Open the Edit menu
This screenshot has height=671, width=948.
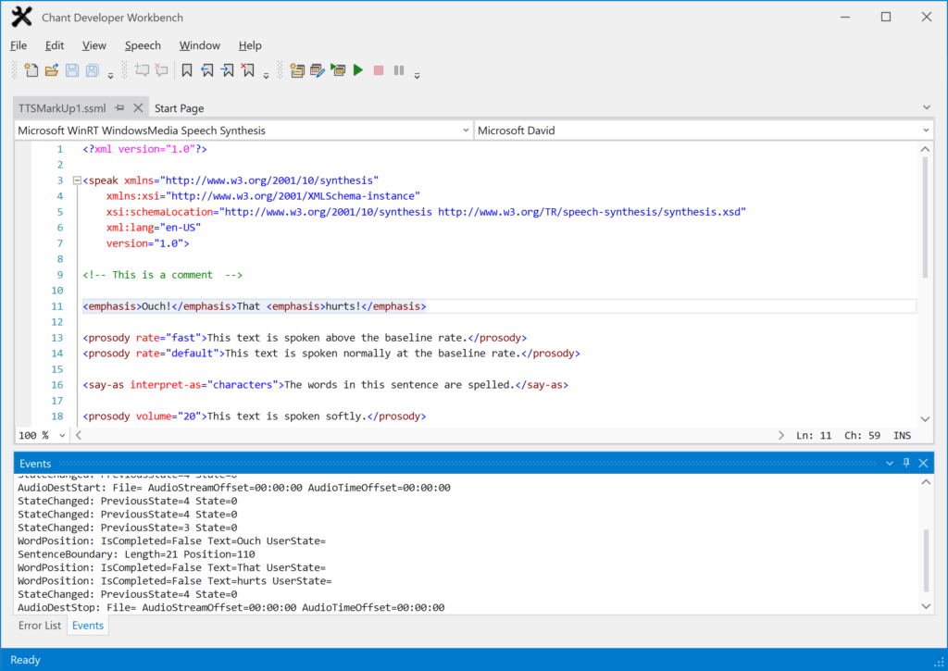pos(55,45)
